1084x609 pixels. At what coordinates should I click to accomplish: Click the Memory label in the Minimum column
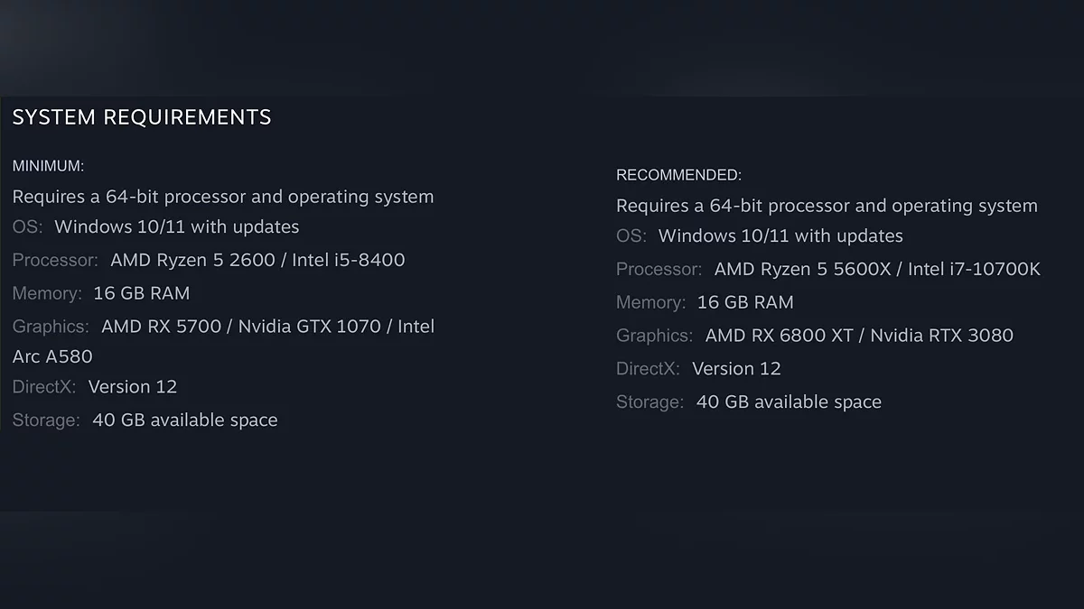pyautogui.click(x=47, y=293)
